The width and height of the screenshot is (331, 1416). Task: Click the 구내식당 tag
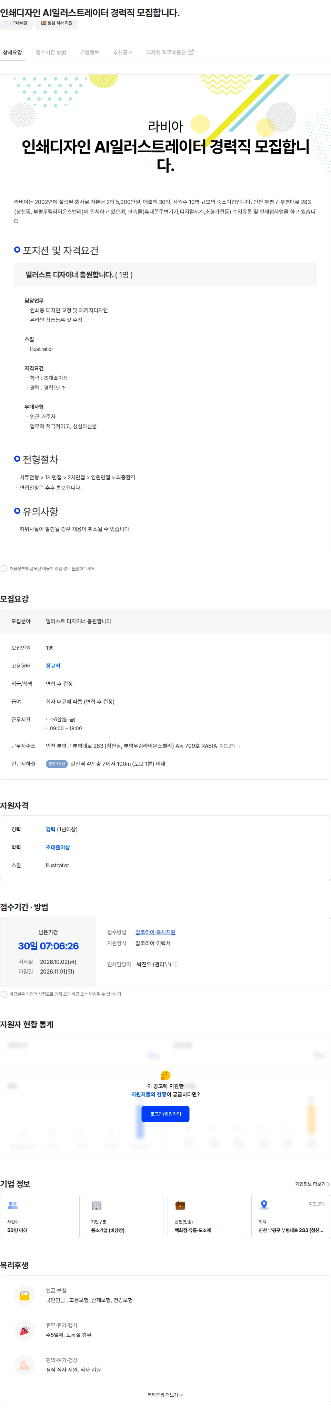pyautogui.click(x=17, y=23)
